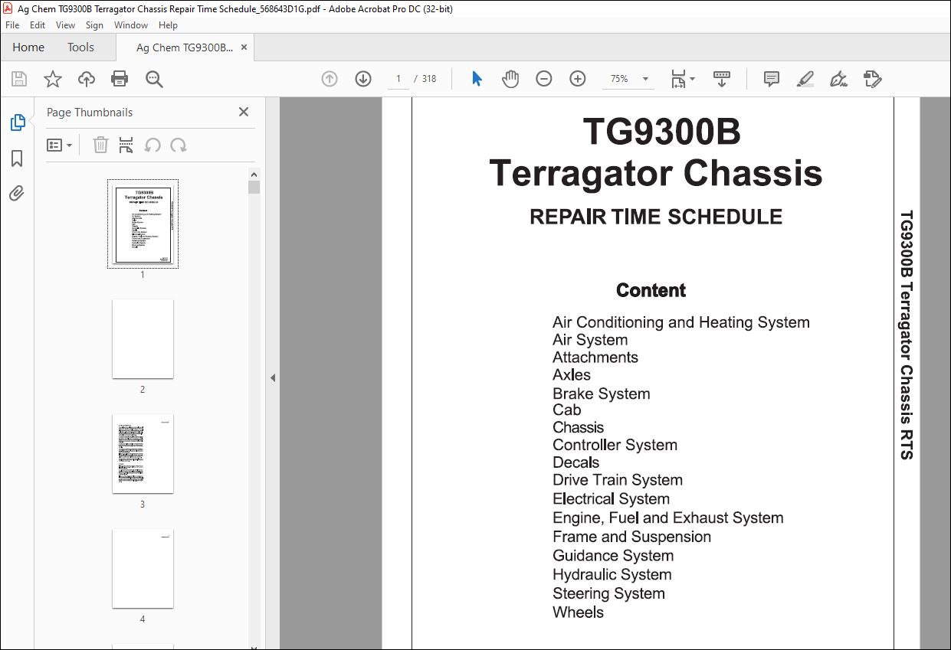Image resolution: width=951 pixels, height=650 pixels.
Task: Switch to the Tools tab
Action: tap(80, 47)
